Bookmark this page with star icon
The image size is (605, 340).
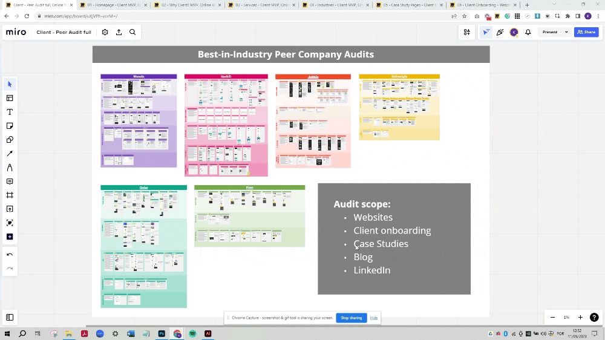[465, 16]
